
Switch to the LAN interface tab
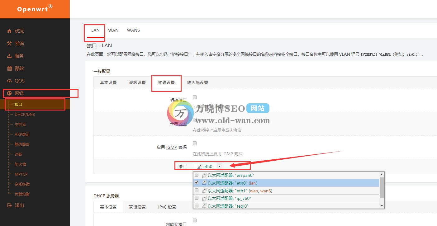pyautogui.click(x=95, y=30)
